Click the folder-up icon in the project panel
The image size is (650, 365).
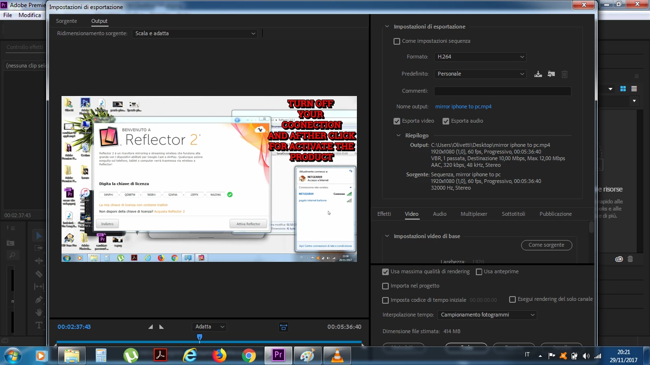click(10, 243)
